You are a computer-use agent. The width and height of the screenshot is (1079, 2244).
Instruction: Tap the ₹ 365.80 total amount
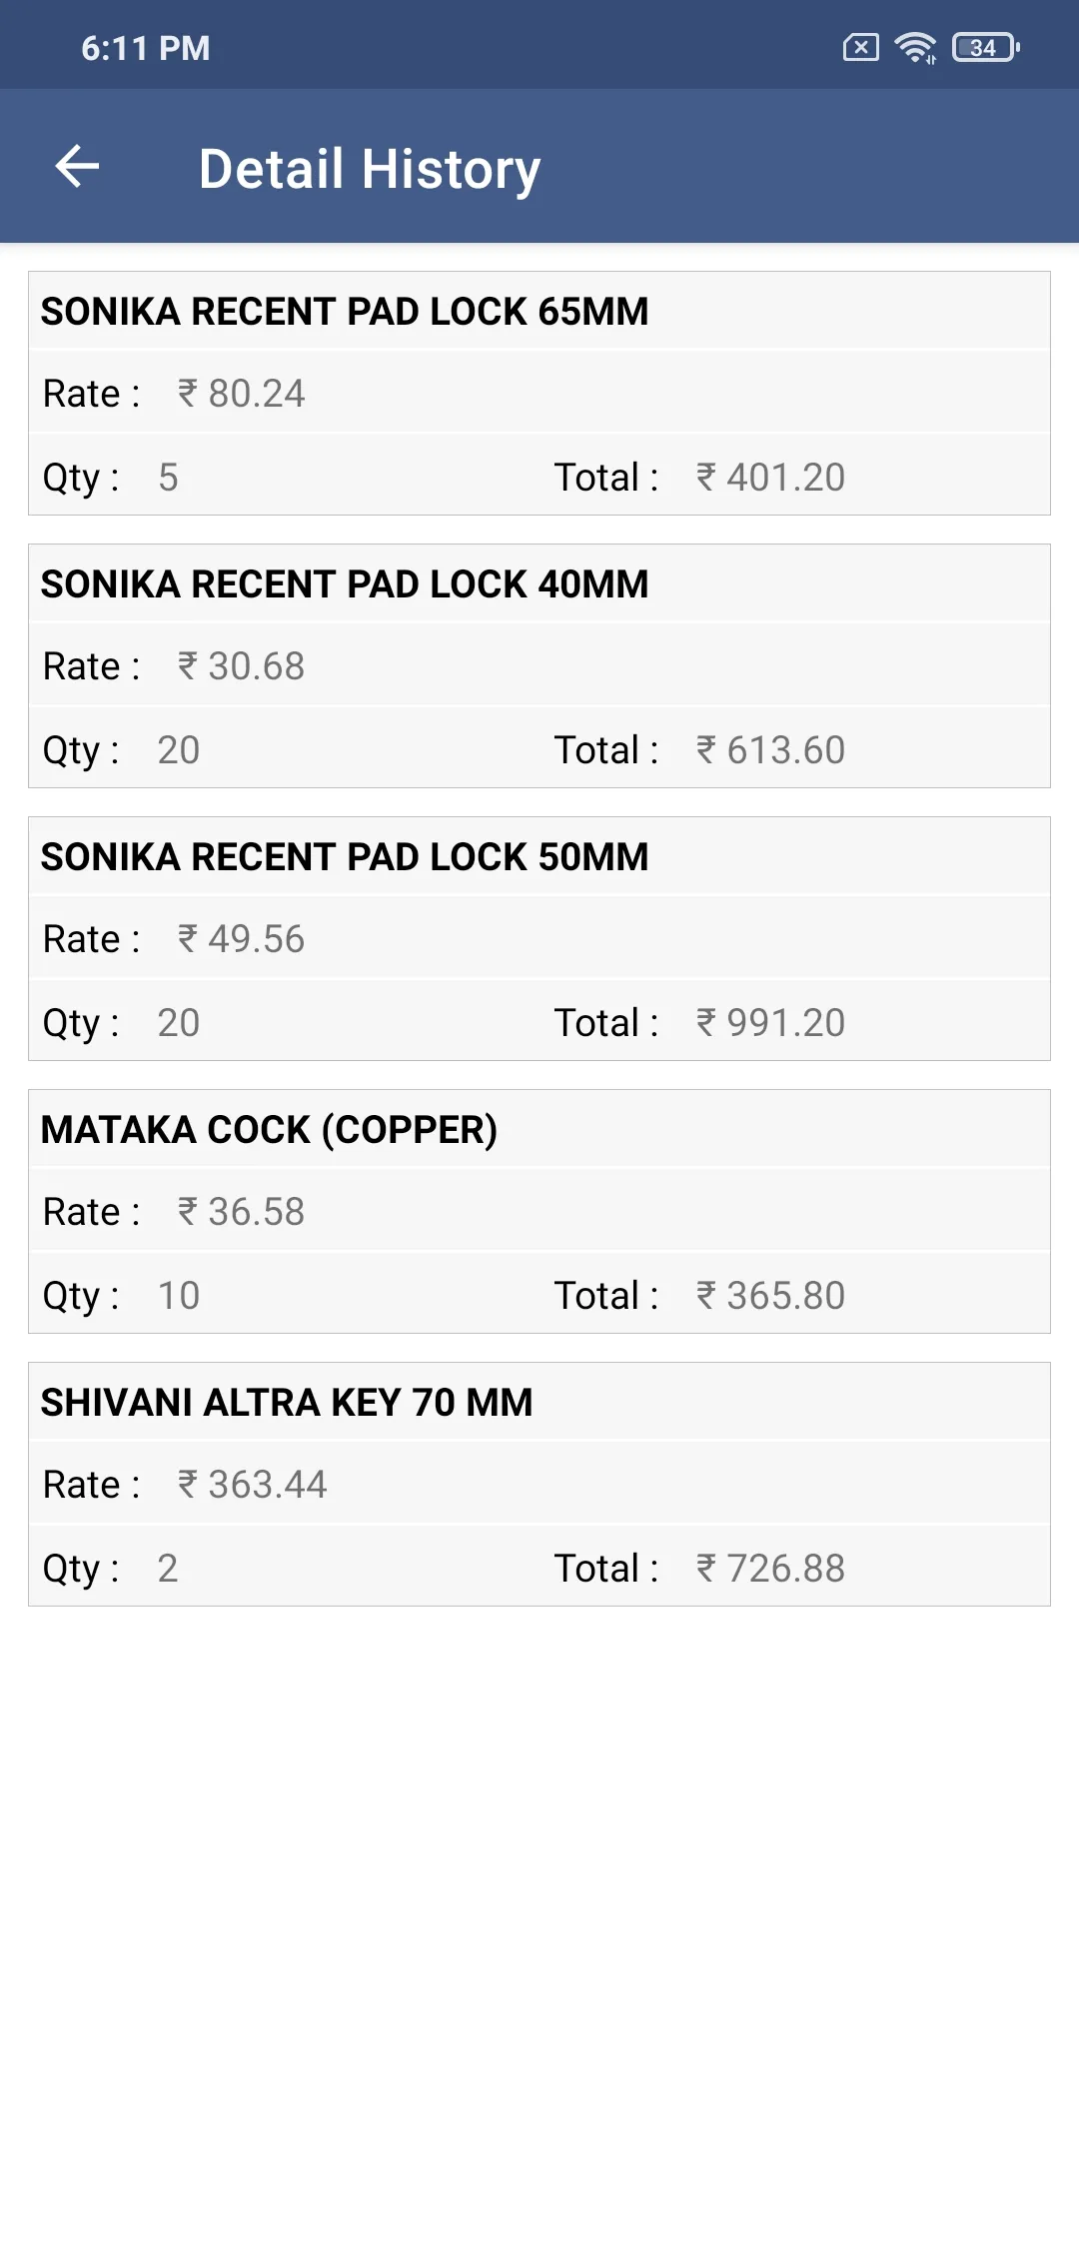[770, 1296]
